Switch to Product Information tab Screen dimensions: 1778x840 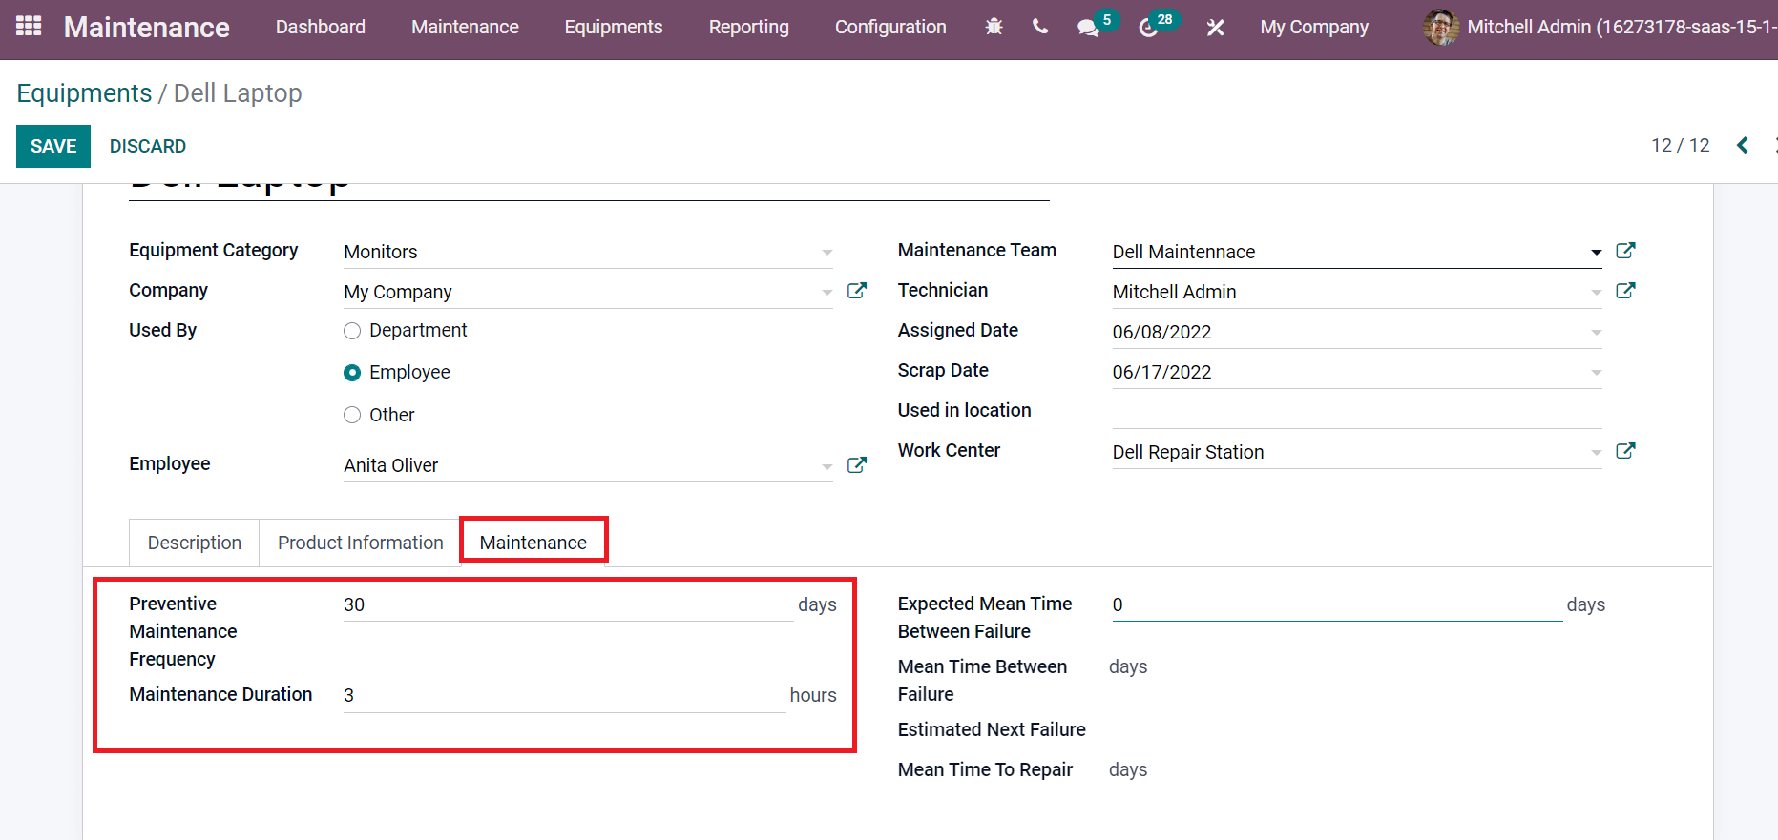(x=361, y=543)
